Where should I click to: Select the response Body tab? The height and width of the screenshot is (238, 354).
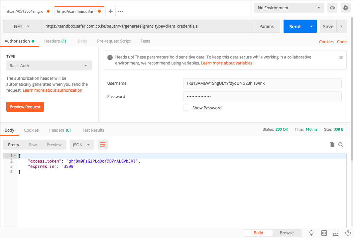pyautogui.click(x=10, y=130)
